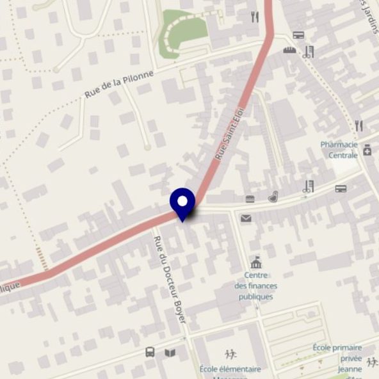379x379 pixels.
Task: Click the Pharmacie Centrale pharmacy icon
Action: [367, 150]
